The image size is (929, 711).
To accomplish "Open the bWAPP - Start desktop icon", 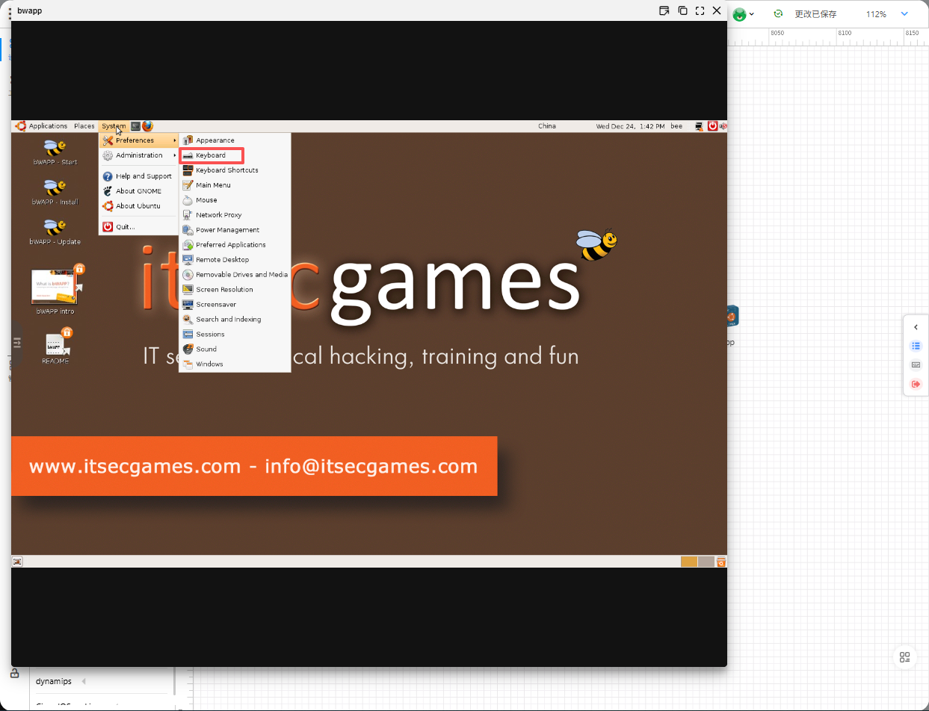I will (55, 152).
